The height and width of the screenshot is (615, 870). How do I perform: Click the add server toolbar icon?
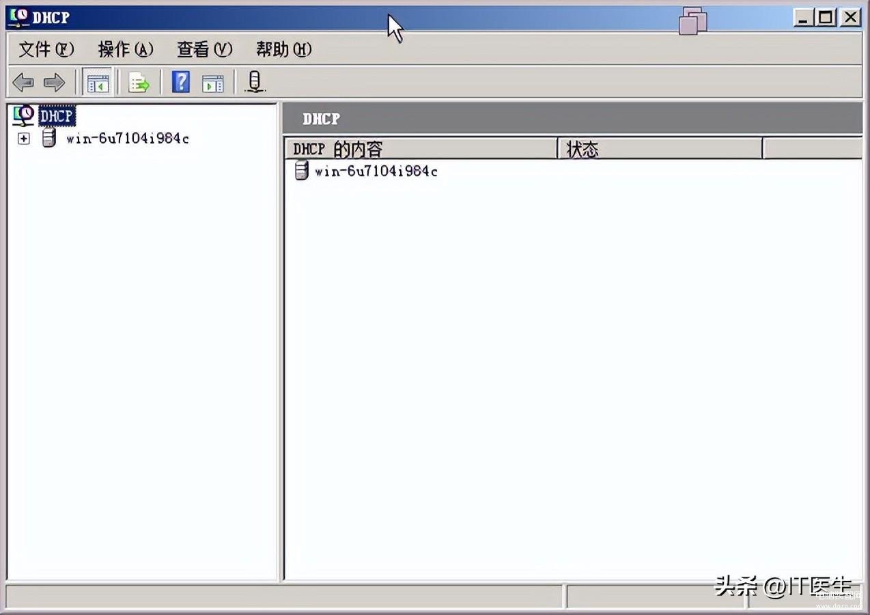tap(255, 83)
